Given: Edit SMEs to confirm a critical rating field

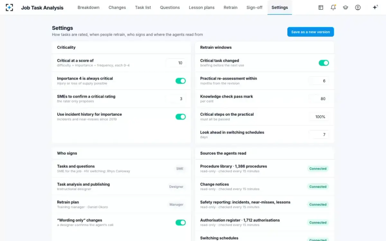Looking at the screenshot, I should click(x=176, y=99).
